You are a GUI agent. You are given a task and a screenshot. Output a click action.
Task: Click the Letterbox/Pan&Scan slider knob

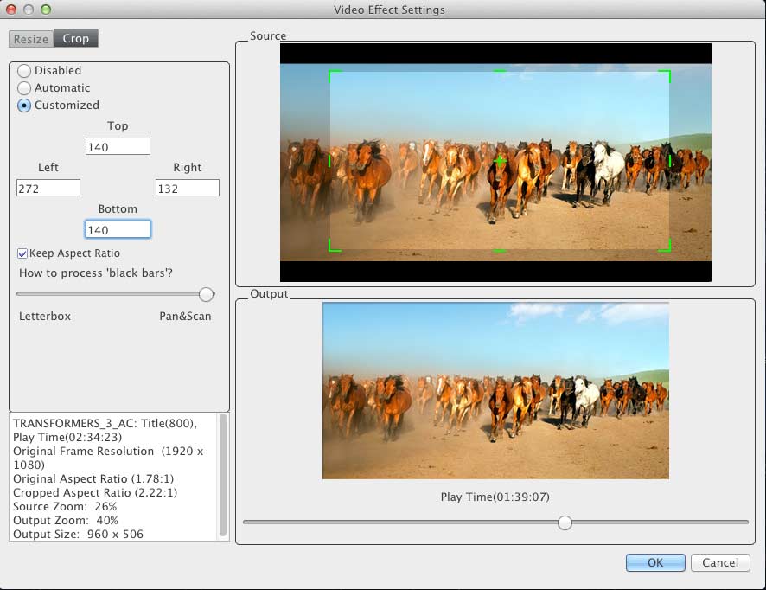coord(206,294)
